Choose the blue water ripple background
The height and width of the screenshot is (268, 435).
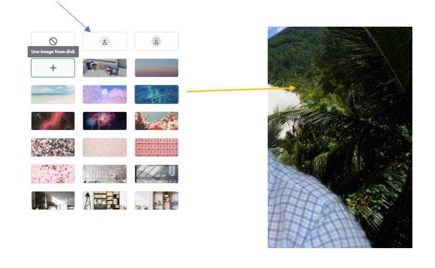pyautogui.click(x=156, y=94)
